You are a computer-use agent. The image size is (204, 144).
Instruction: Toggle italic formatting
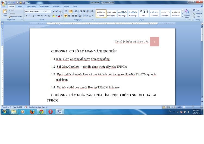[x=30, y=16]
